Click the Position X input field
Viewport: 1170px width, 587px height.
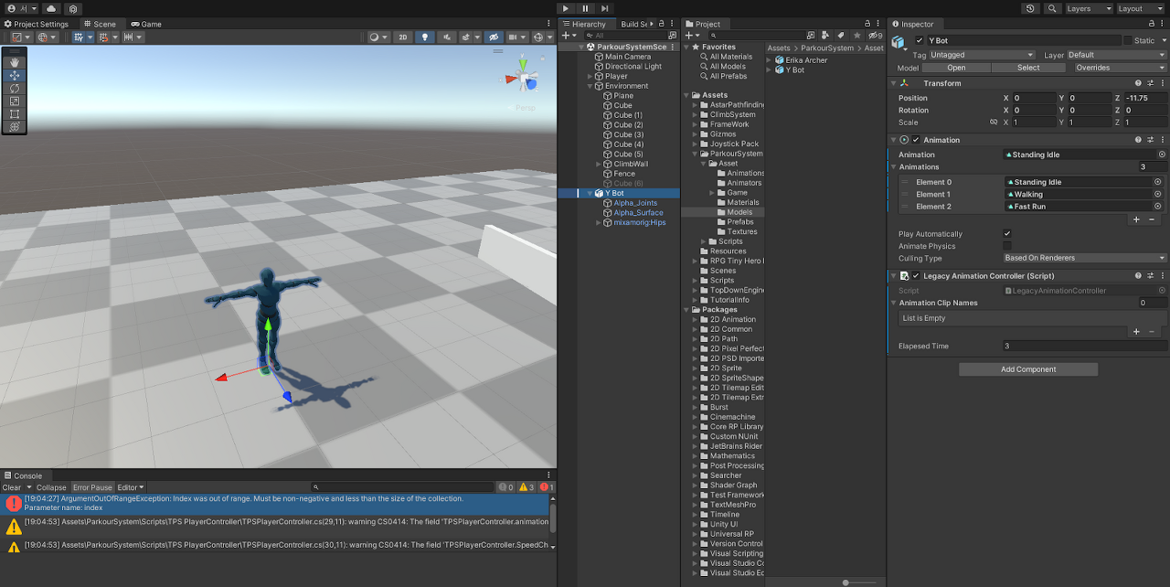tap(1035, 98)
